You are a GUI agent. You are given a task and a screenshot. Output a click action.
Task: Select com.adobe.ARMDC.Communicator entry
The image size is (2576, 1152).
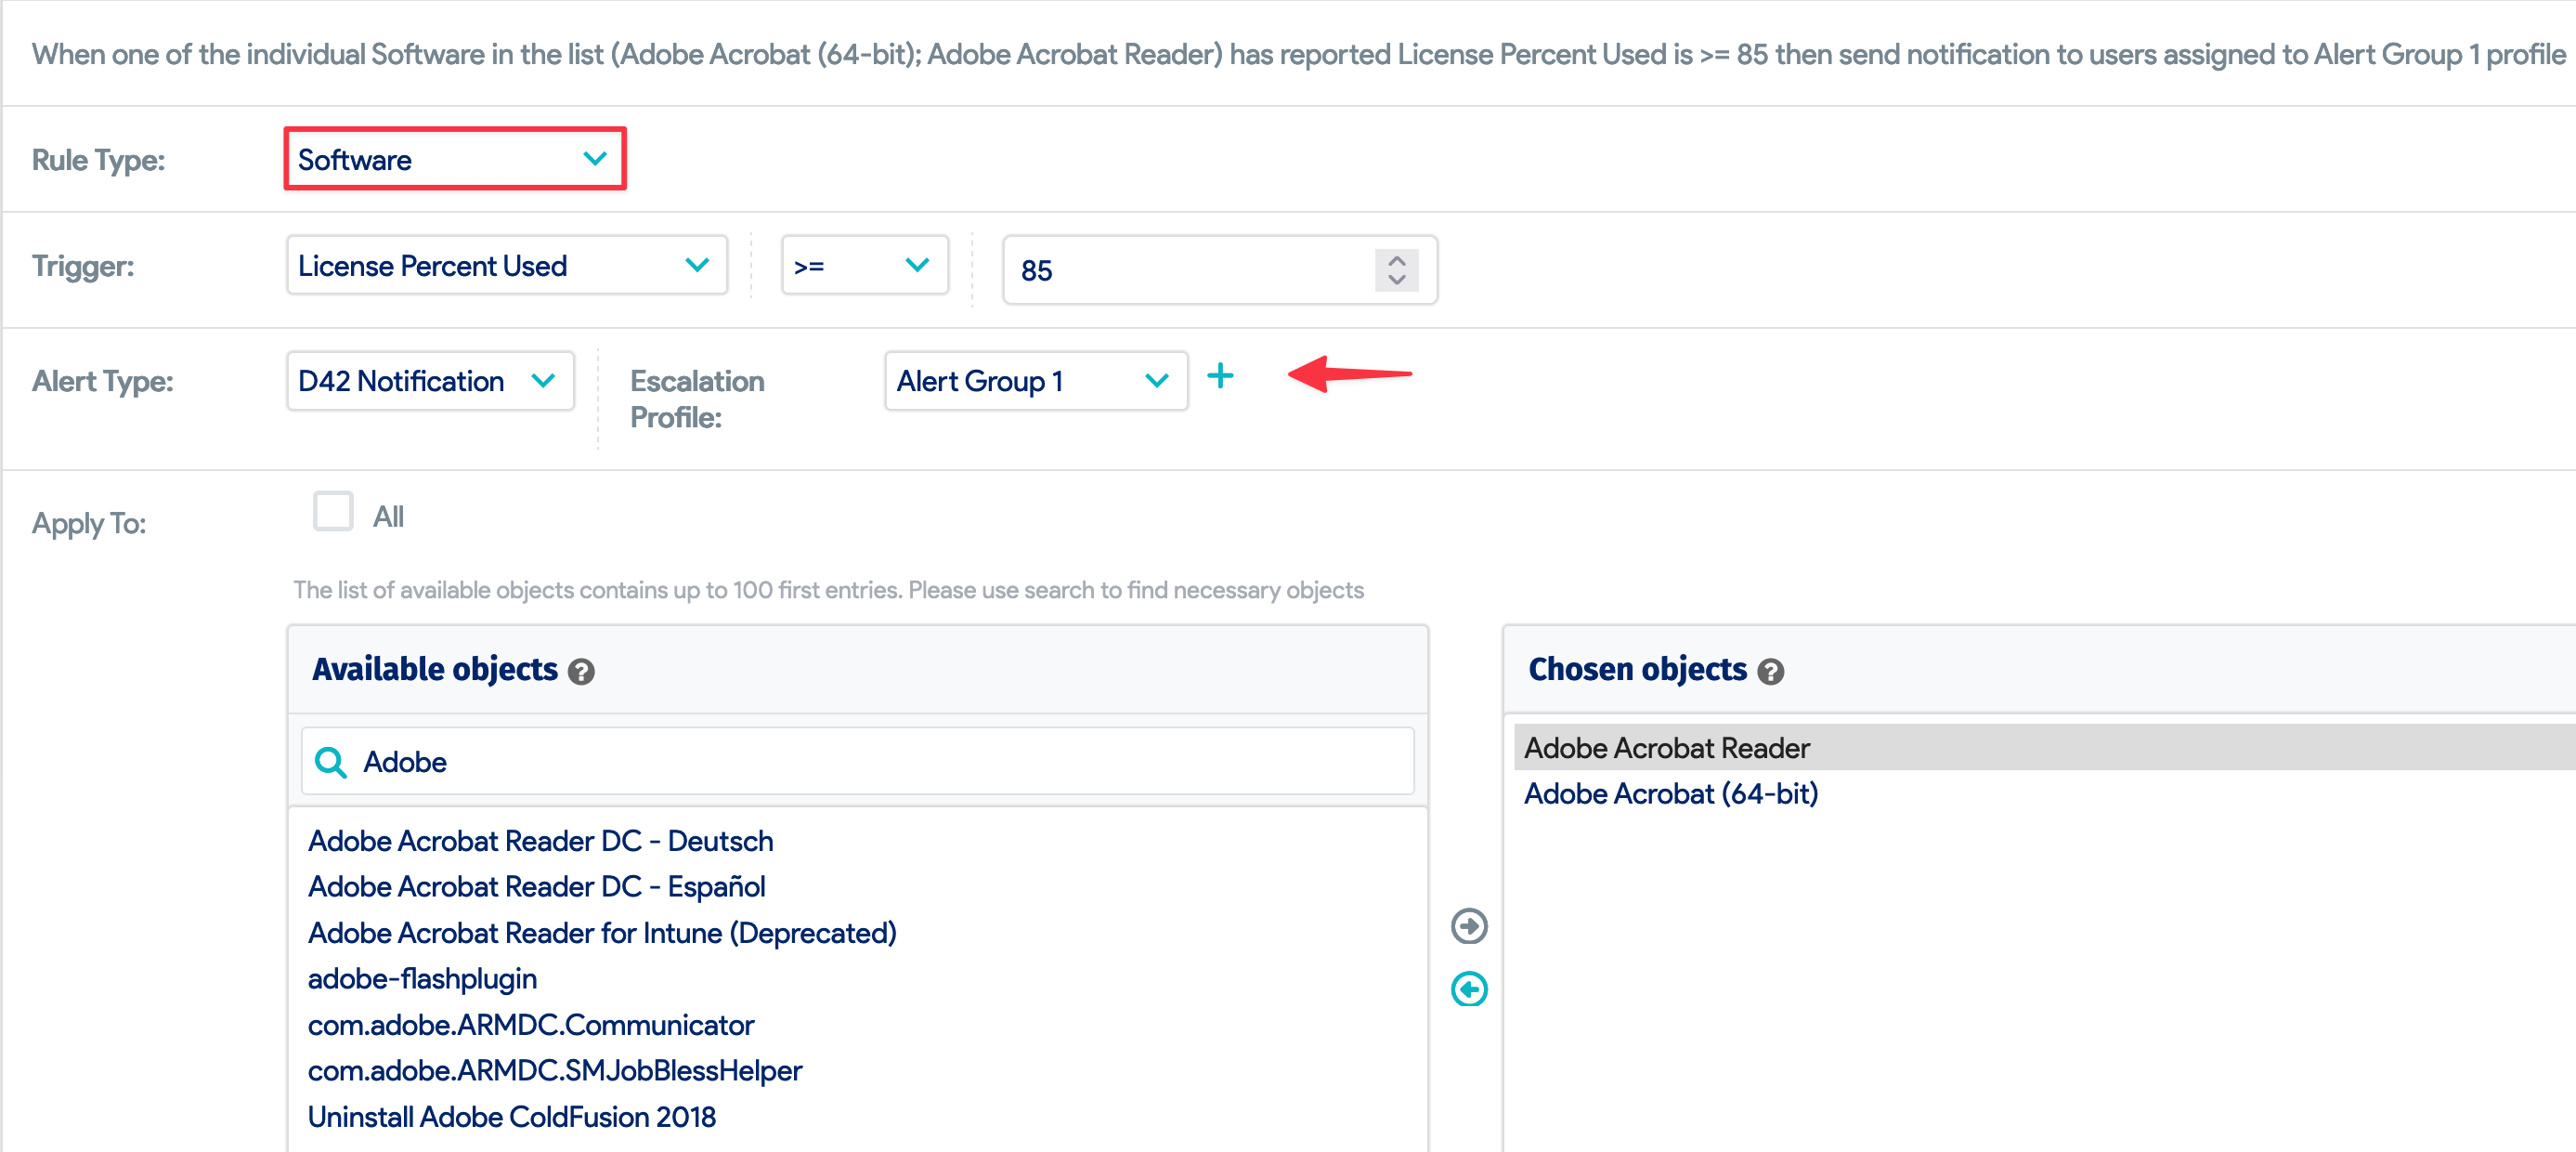tap(530, 1025)
